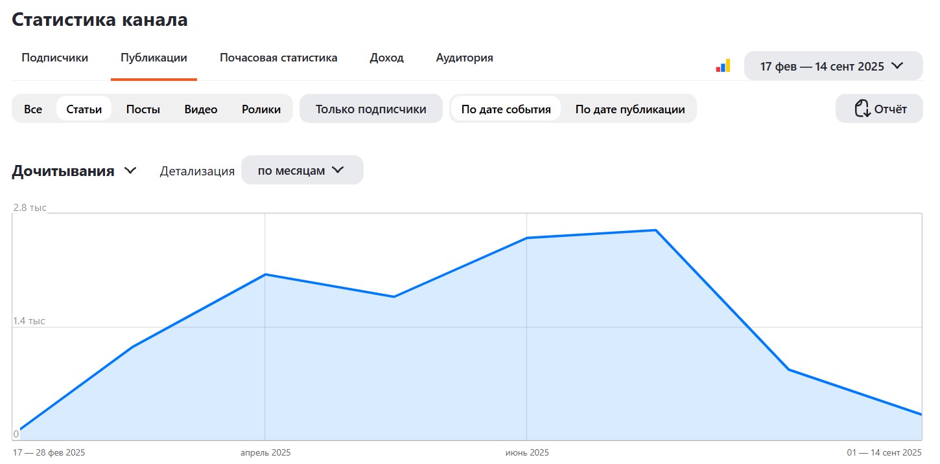This screenshot has width=940, height=464.
Task: Open the Аудитория tab
Action: [465, 58]
